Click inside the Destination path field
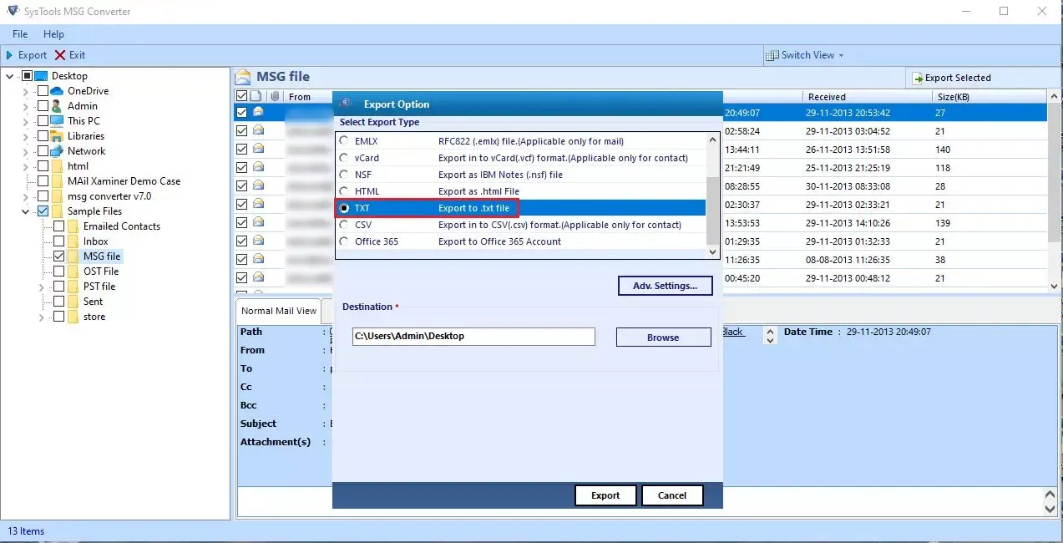 [473, 337]
